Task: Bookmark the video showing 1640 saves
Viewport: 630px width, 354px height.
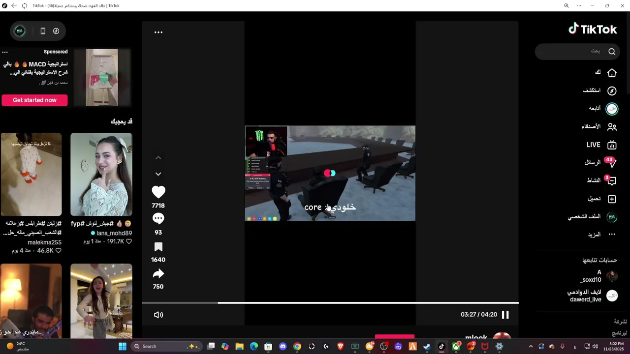Action: (x=158, y=247)
